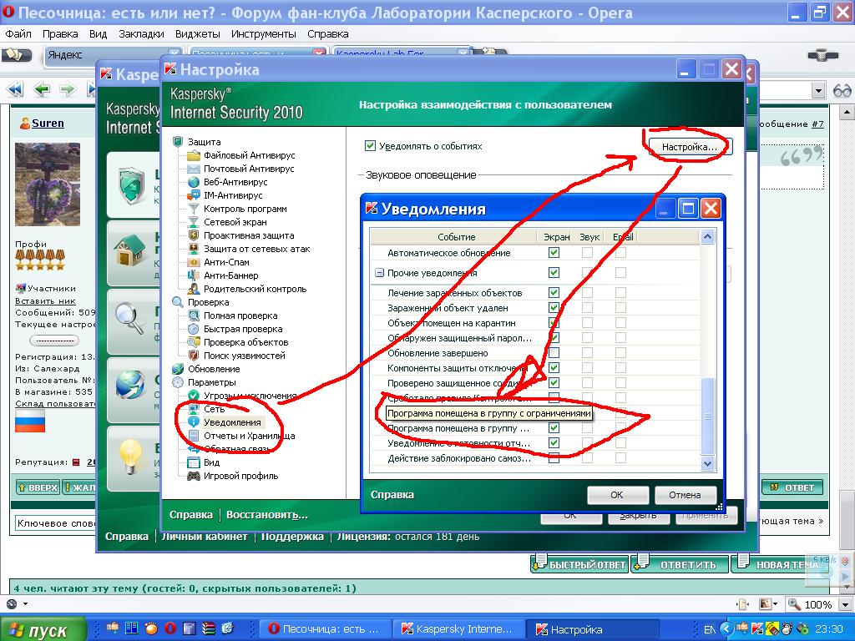Click Угрозы и исключения green check icon

(194, 396)
